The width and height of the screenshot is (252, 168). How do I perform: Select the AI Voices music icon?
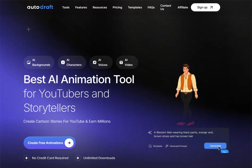[95, 62]
